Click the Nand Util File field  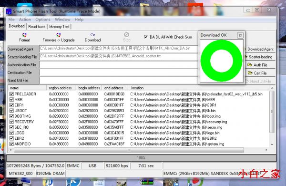[x=119, y=81]
